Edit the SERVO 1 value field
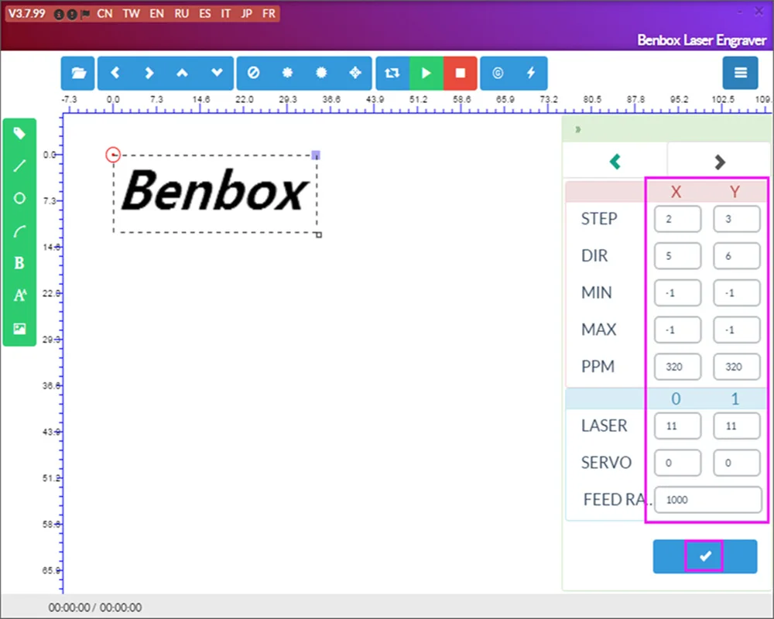This screenshot has width=774, height=619. [x=737, y=463]
